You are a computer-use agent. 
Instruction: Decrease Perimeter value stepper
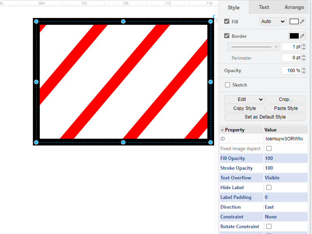click(x=304, y=59)
